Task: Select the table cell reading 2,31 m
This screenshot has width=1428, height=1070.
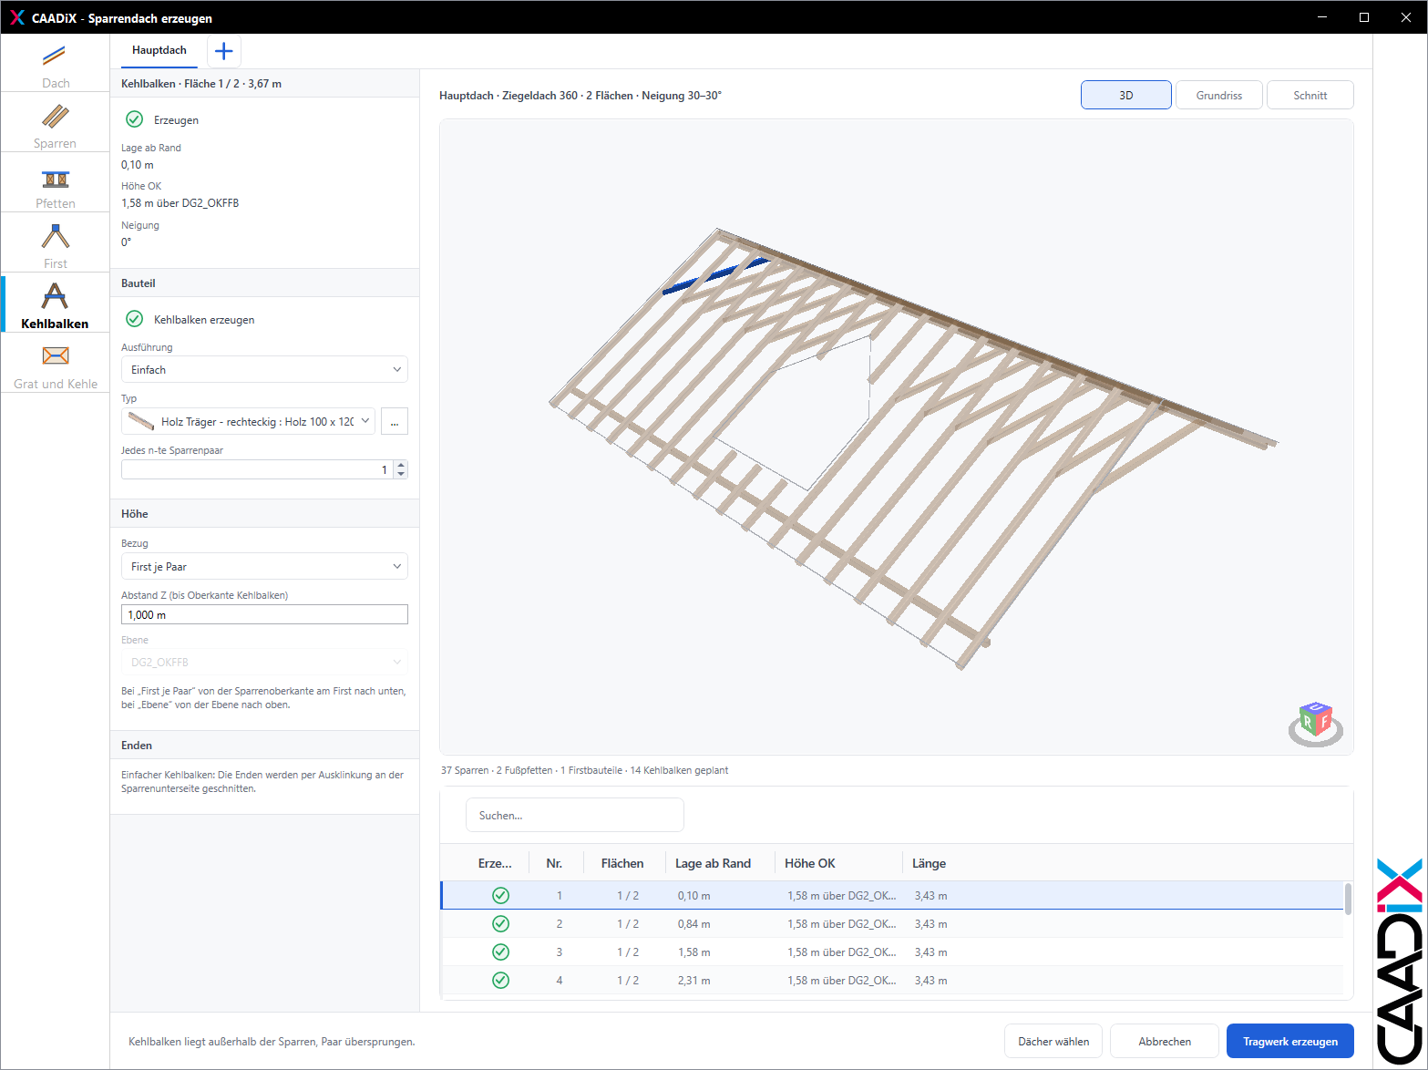Action: [694, 981]
